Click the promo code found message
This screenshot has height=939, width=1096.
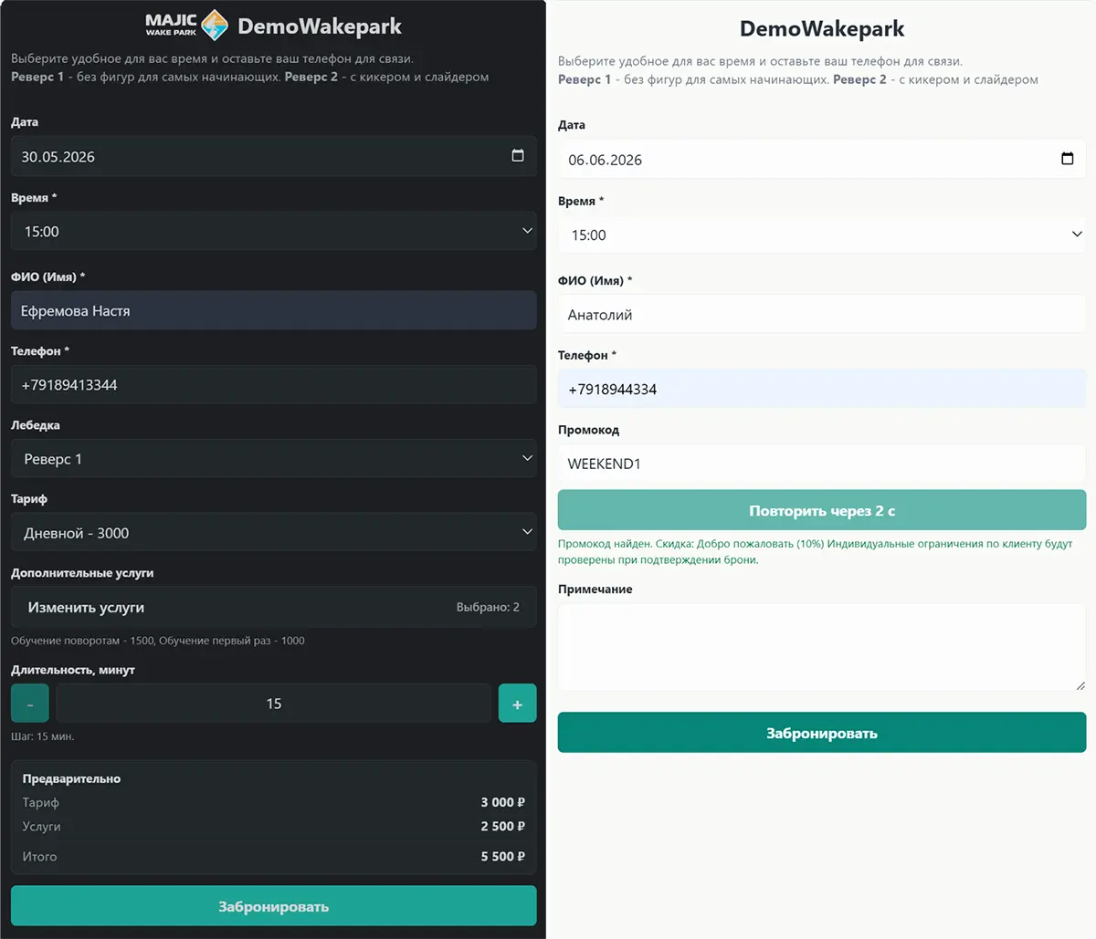[x=816, y=551]
